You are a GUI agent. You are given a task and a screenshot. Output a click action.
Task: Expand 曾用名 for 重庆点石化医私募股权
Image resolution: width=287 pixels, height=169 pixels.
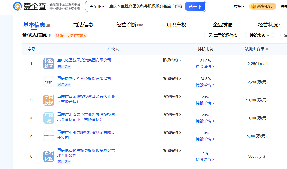[64, 162]
